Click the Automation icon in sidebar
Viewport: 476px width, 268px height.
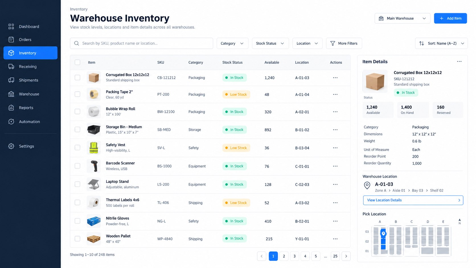click(x=11, y=122)
